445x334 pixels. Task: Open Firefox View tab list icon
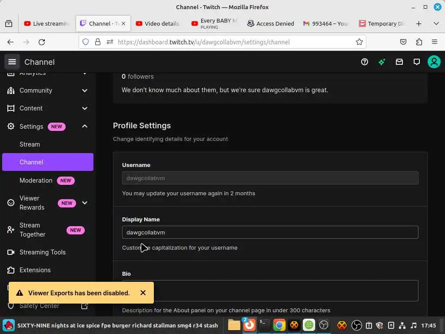click(x=9, y=23)
